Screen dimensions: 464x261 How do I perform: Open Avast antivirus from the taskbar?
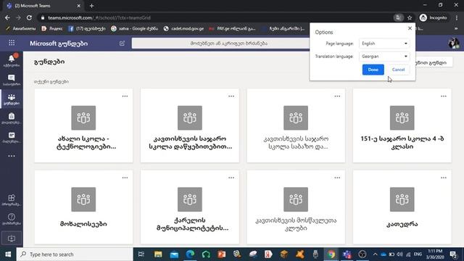tap(299, 254)
